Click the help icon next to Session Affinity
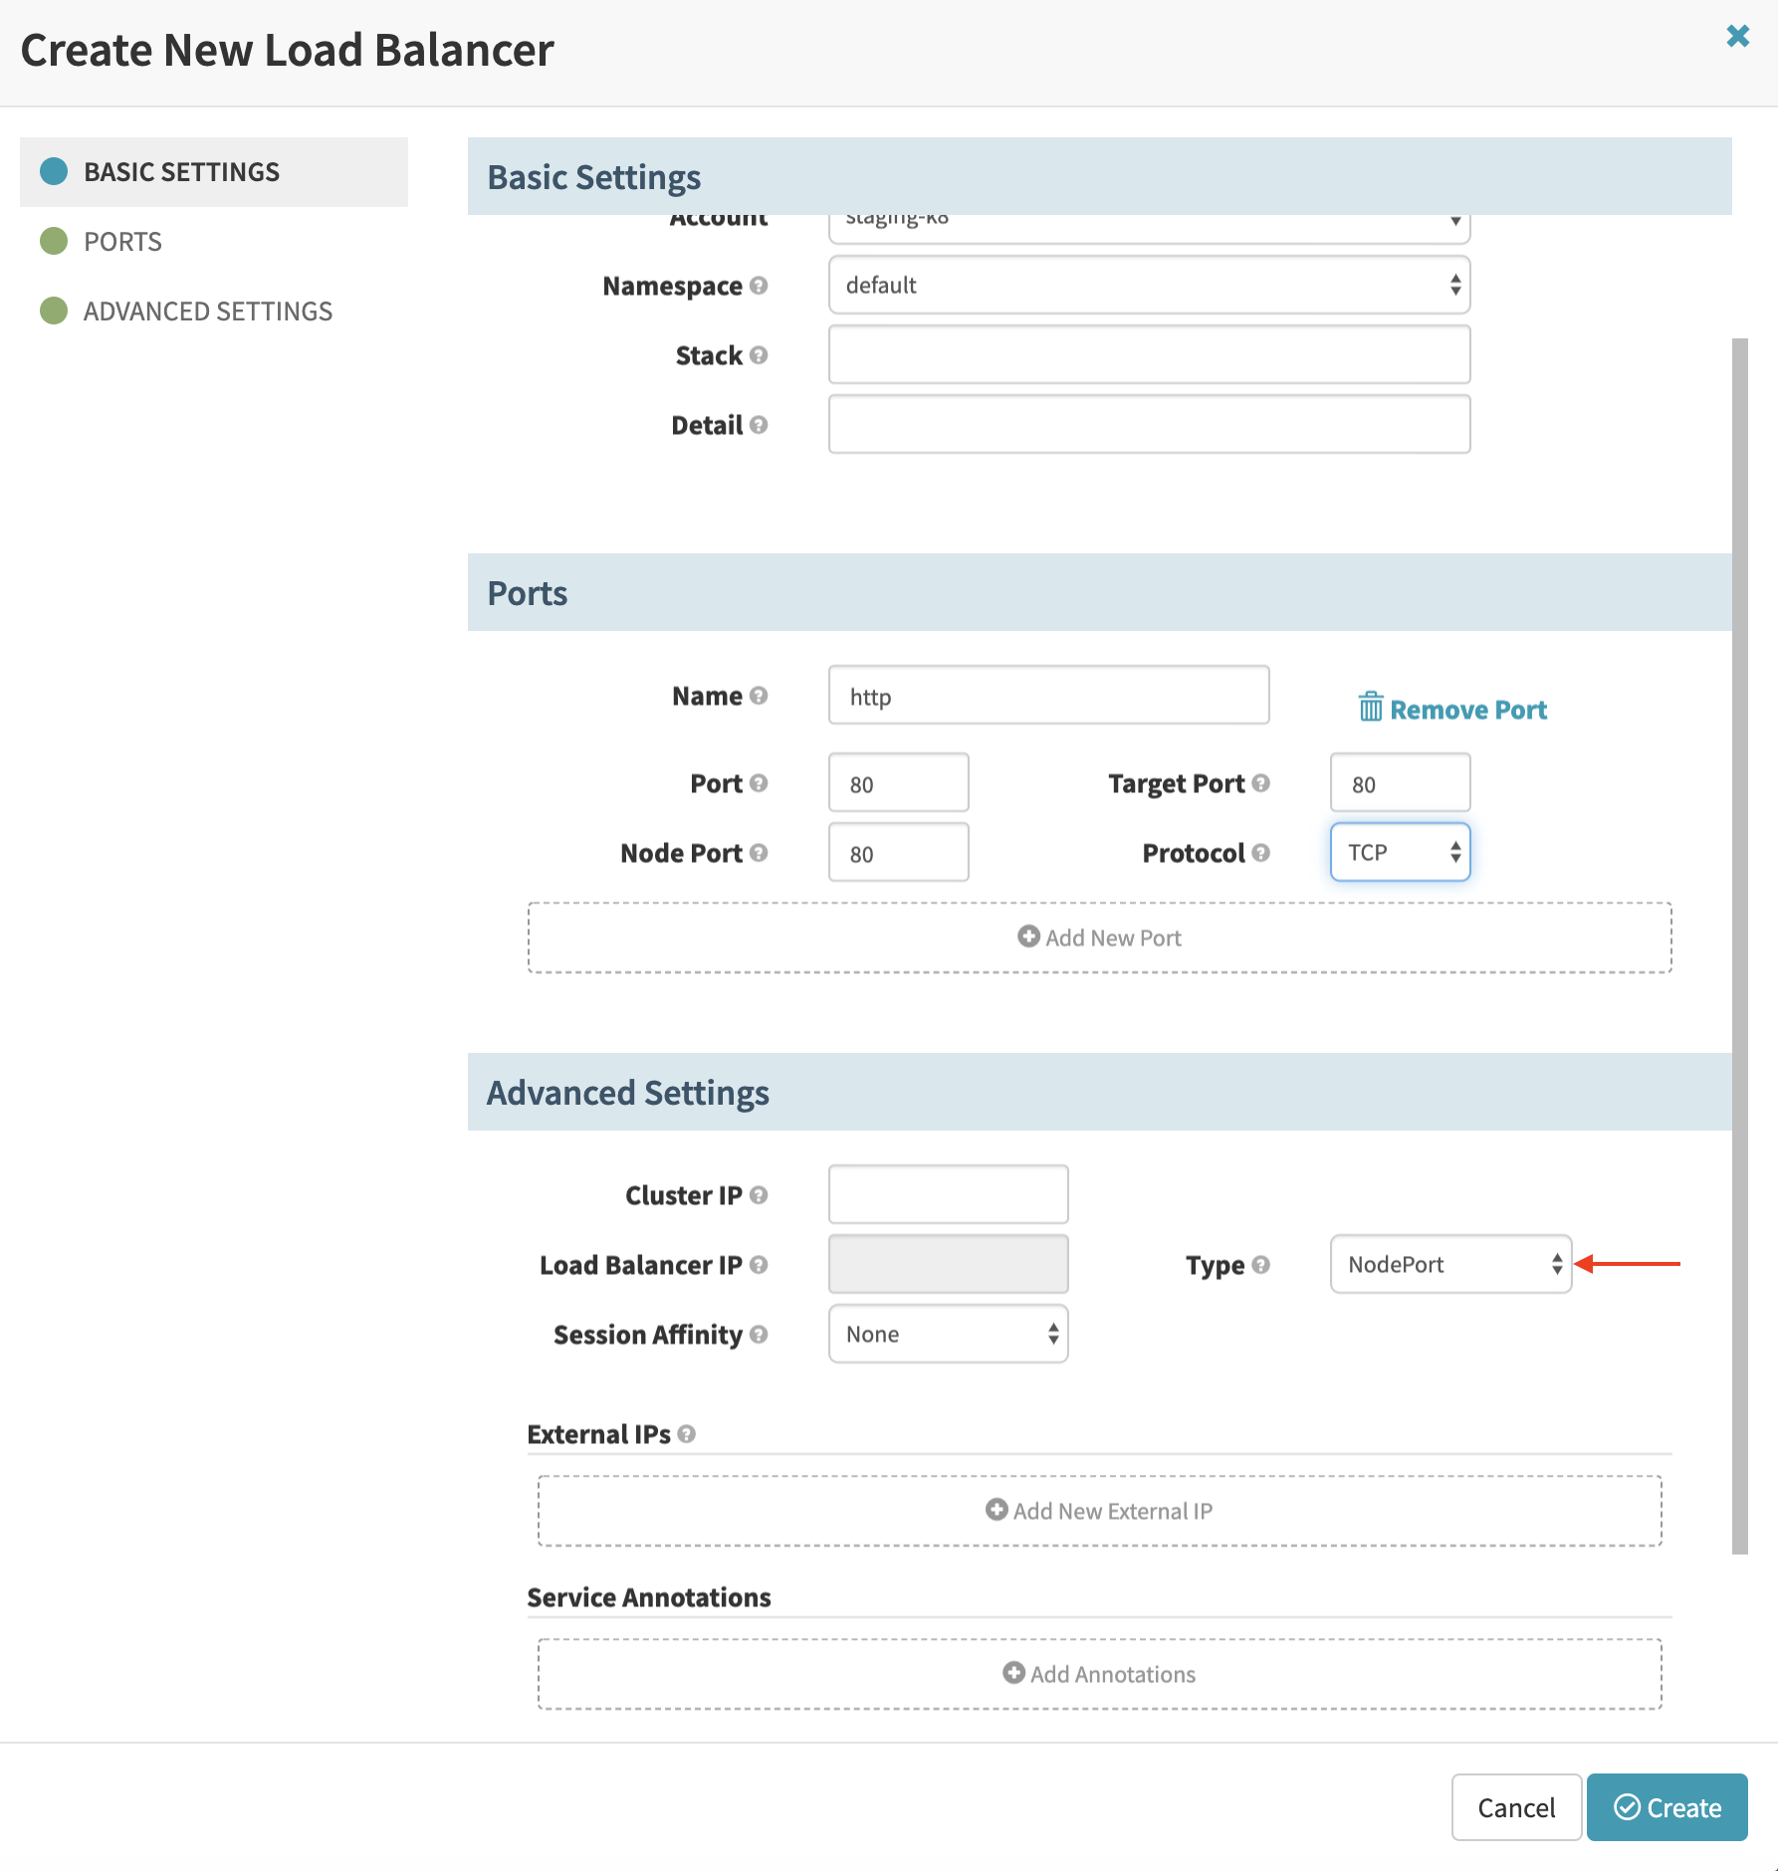Screen dimensions: 1778x1871 (x=759, y=1335)
